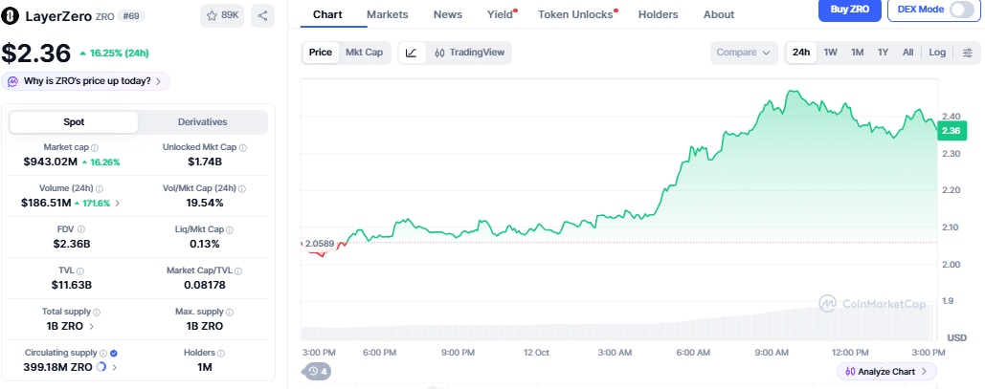
Task: Expand Total supply 1B ZRO chevron
Action: point(92,326)
